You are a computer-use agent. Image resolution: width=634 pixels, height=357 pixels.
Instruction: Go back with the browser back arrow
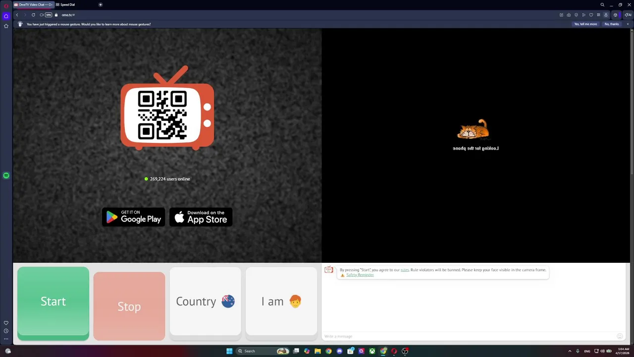17,15
